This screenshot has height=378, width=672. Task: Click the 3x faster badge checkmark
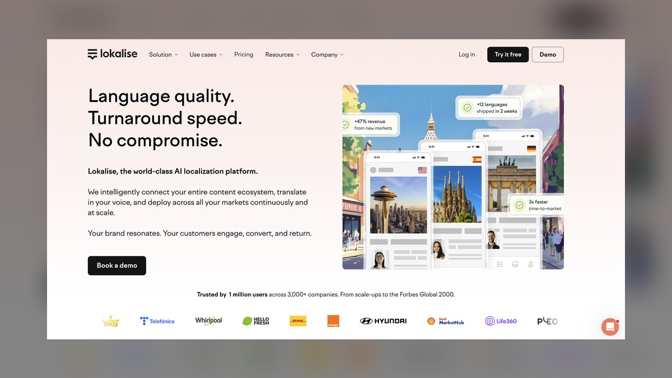pyautogui.click(x=519, y=206)
